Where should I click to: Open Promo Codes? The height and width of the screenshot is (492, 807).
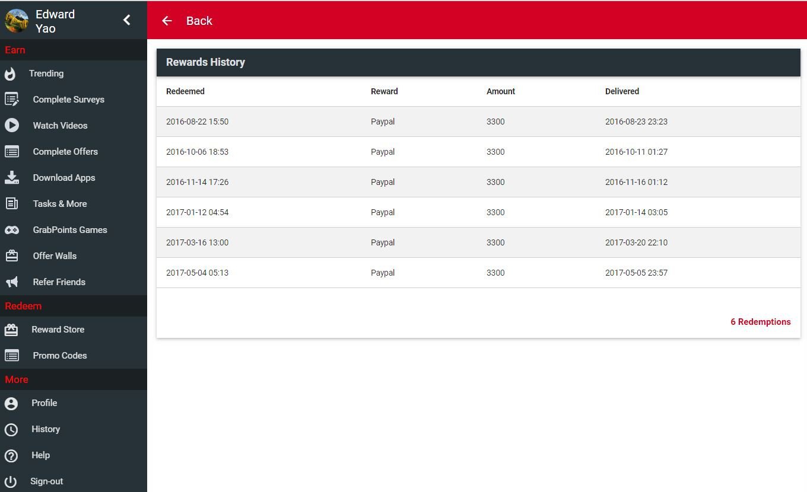[60, 356]
